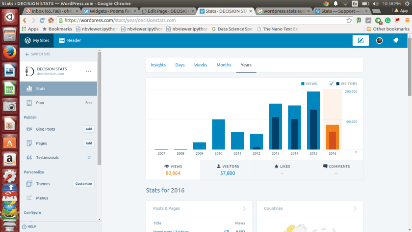Click the 2015 bar in the chart
412x232 pixels.
tap(313, 120)
